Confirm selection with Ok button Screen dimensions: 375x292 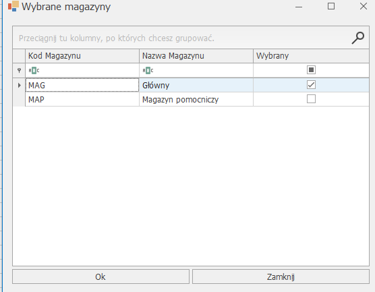coord(100,276)
